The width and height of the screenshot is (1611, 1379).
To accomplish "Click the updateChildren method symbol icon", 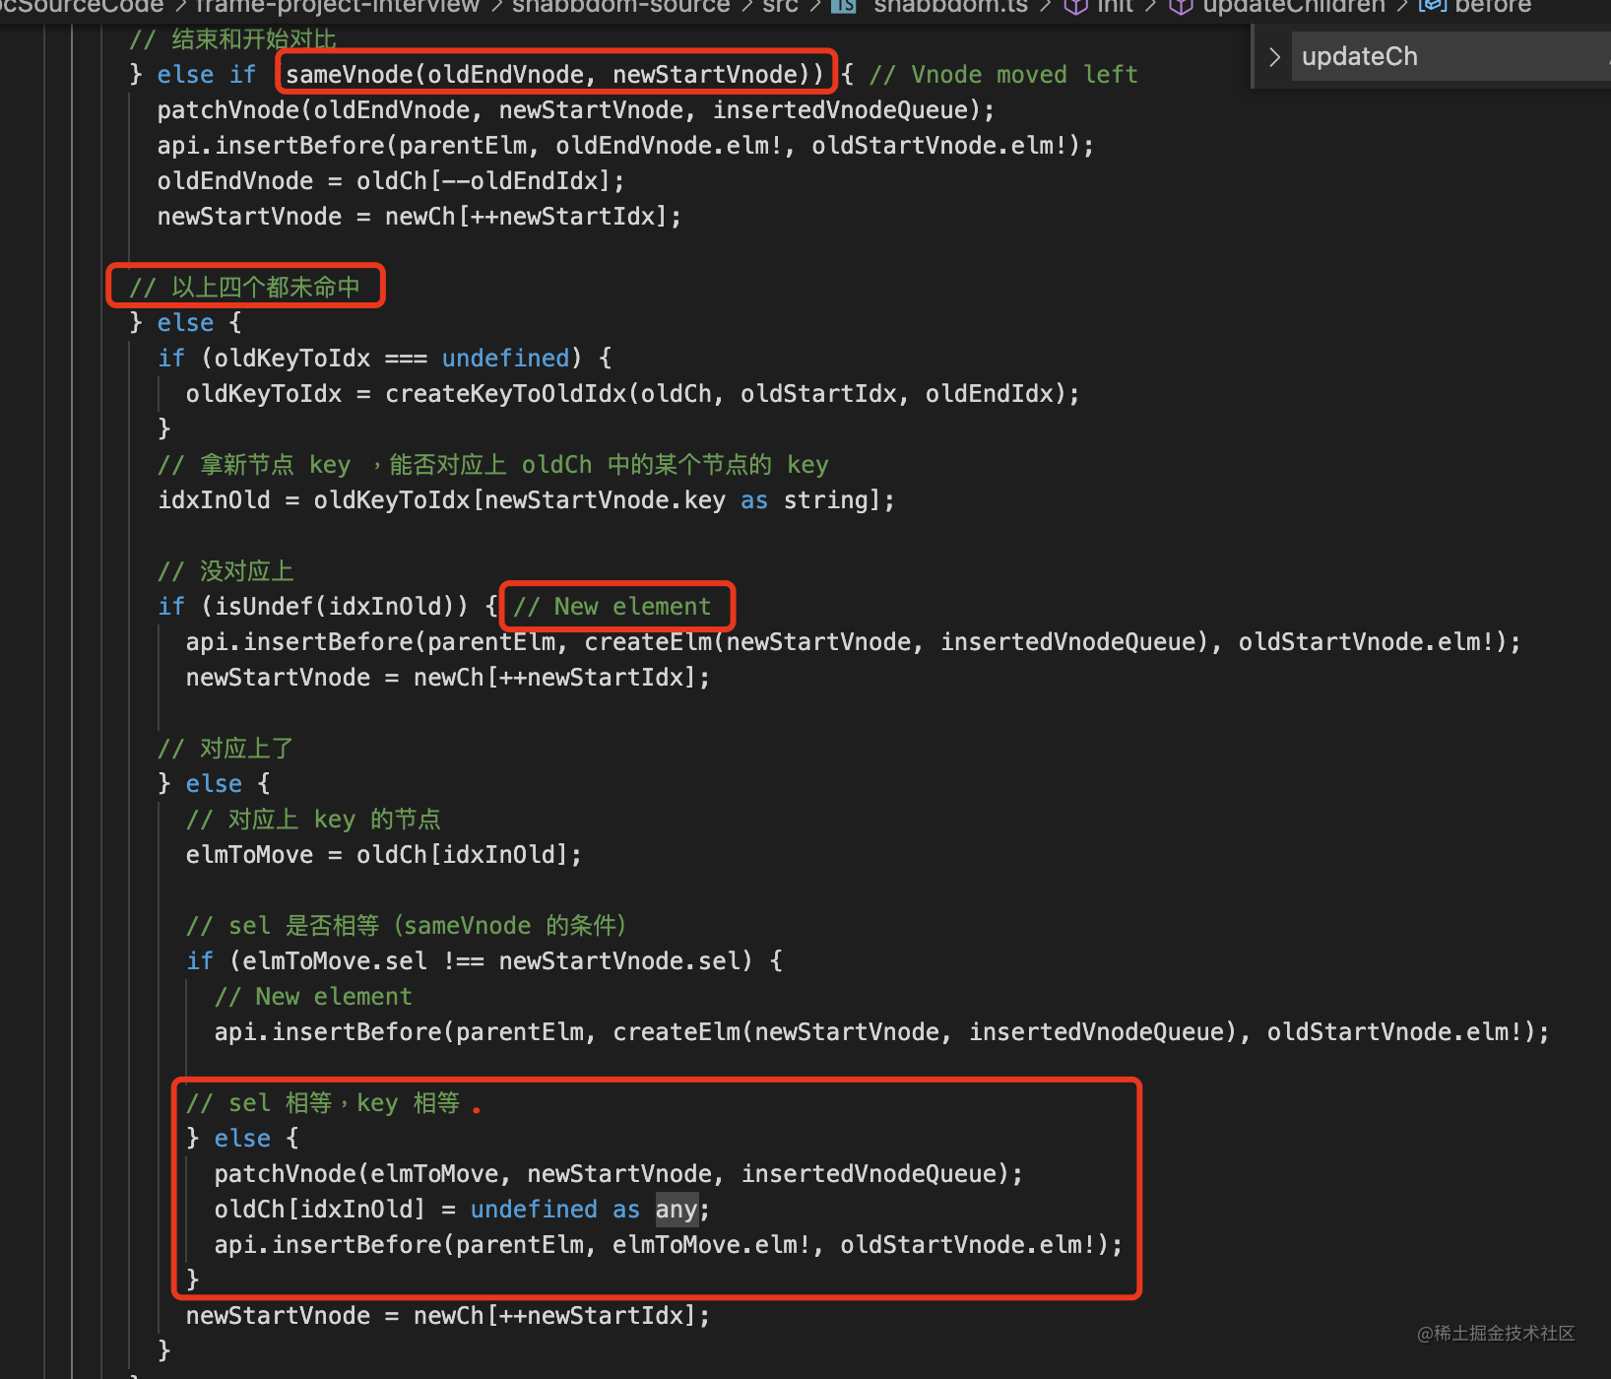I will point(1181,6).
